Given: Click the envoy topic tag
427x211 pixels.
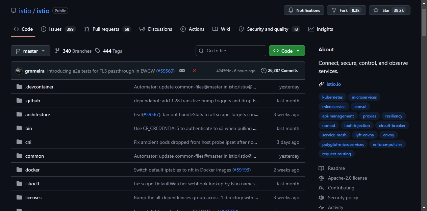Looking at the screenshot, I should [x=388, y=135].
